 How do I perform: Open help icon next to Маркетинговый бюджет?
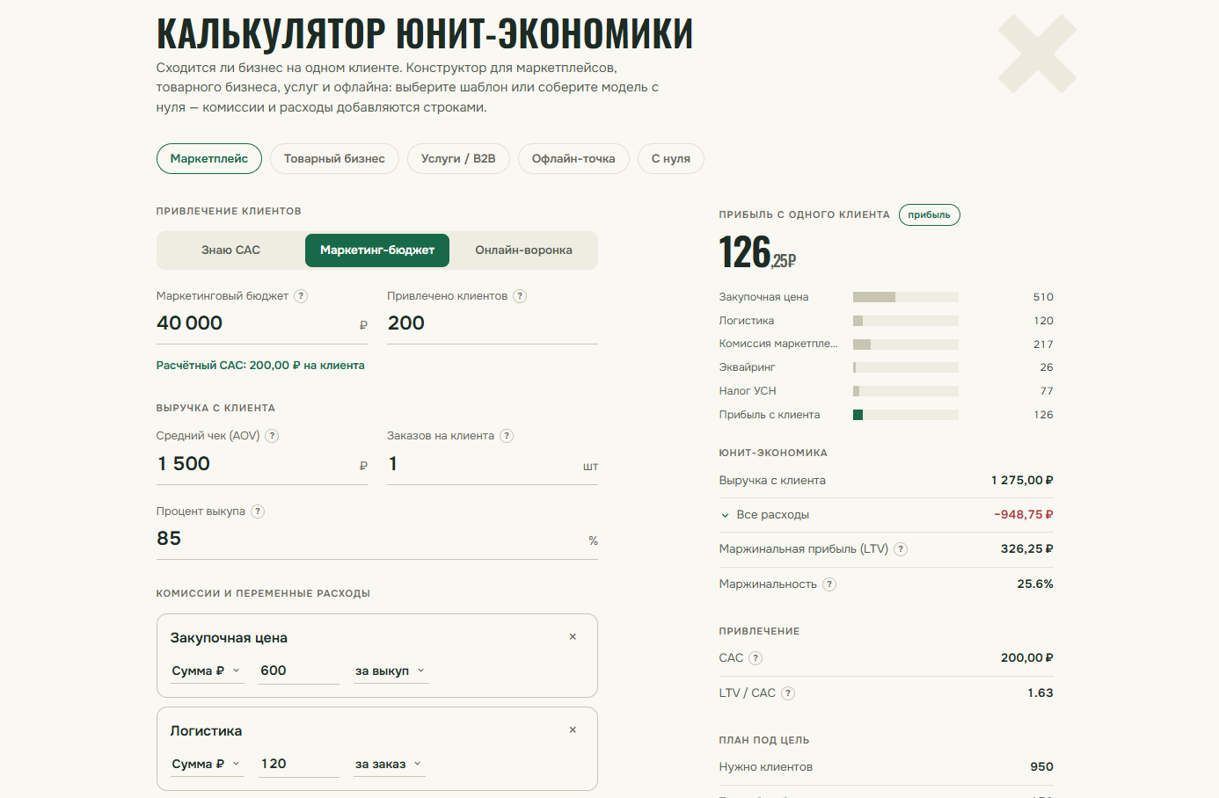coord(301,296)
